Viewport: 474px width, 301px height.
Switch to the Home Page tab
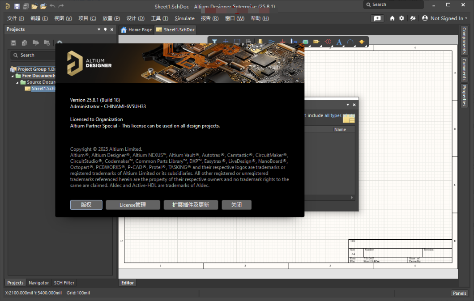[x=137, y=30]
